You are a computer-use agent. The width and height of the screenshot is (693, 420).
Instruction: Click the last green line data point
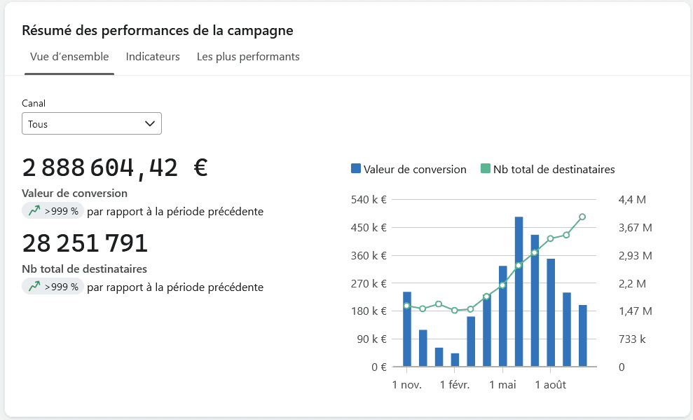tap(582, 217)
